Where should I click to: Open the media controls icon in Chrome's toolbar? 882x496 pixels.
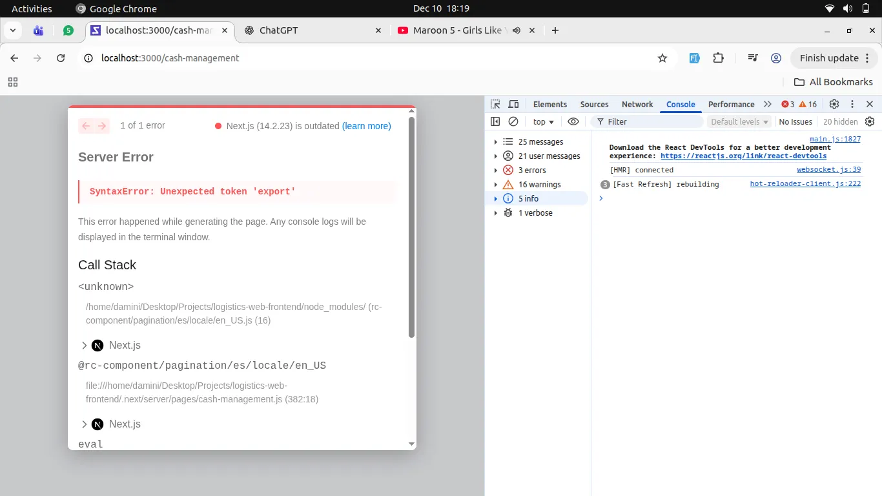tap(753, 58)
